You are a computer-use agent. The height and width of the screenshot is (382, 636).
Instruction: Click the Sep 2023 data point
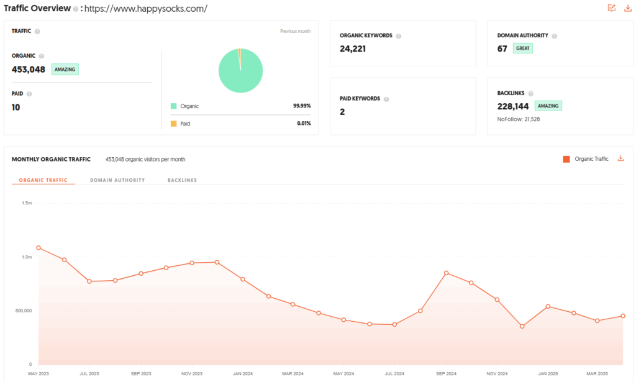141,274
